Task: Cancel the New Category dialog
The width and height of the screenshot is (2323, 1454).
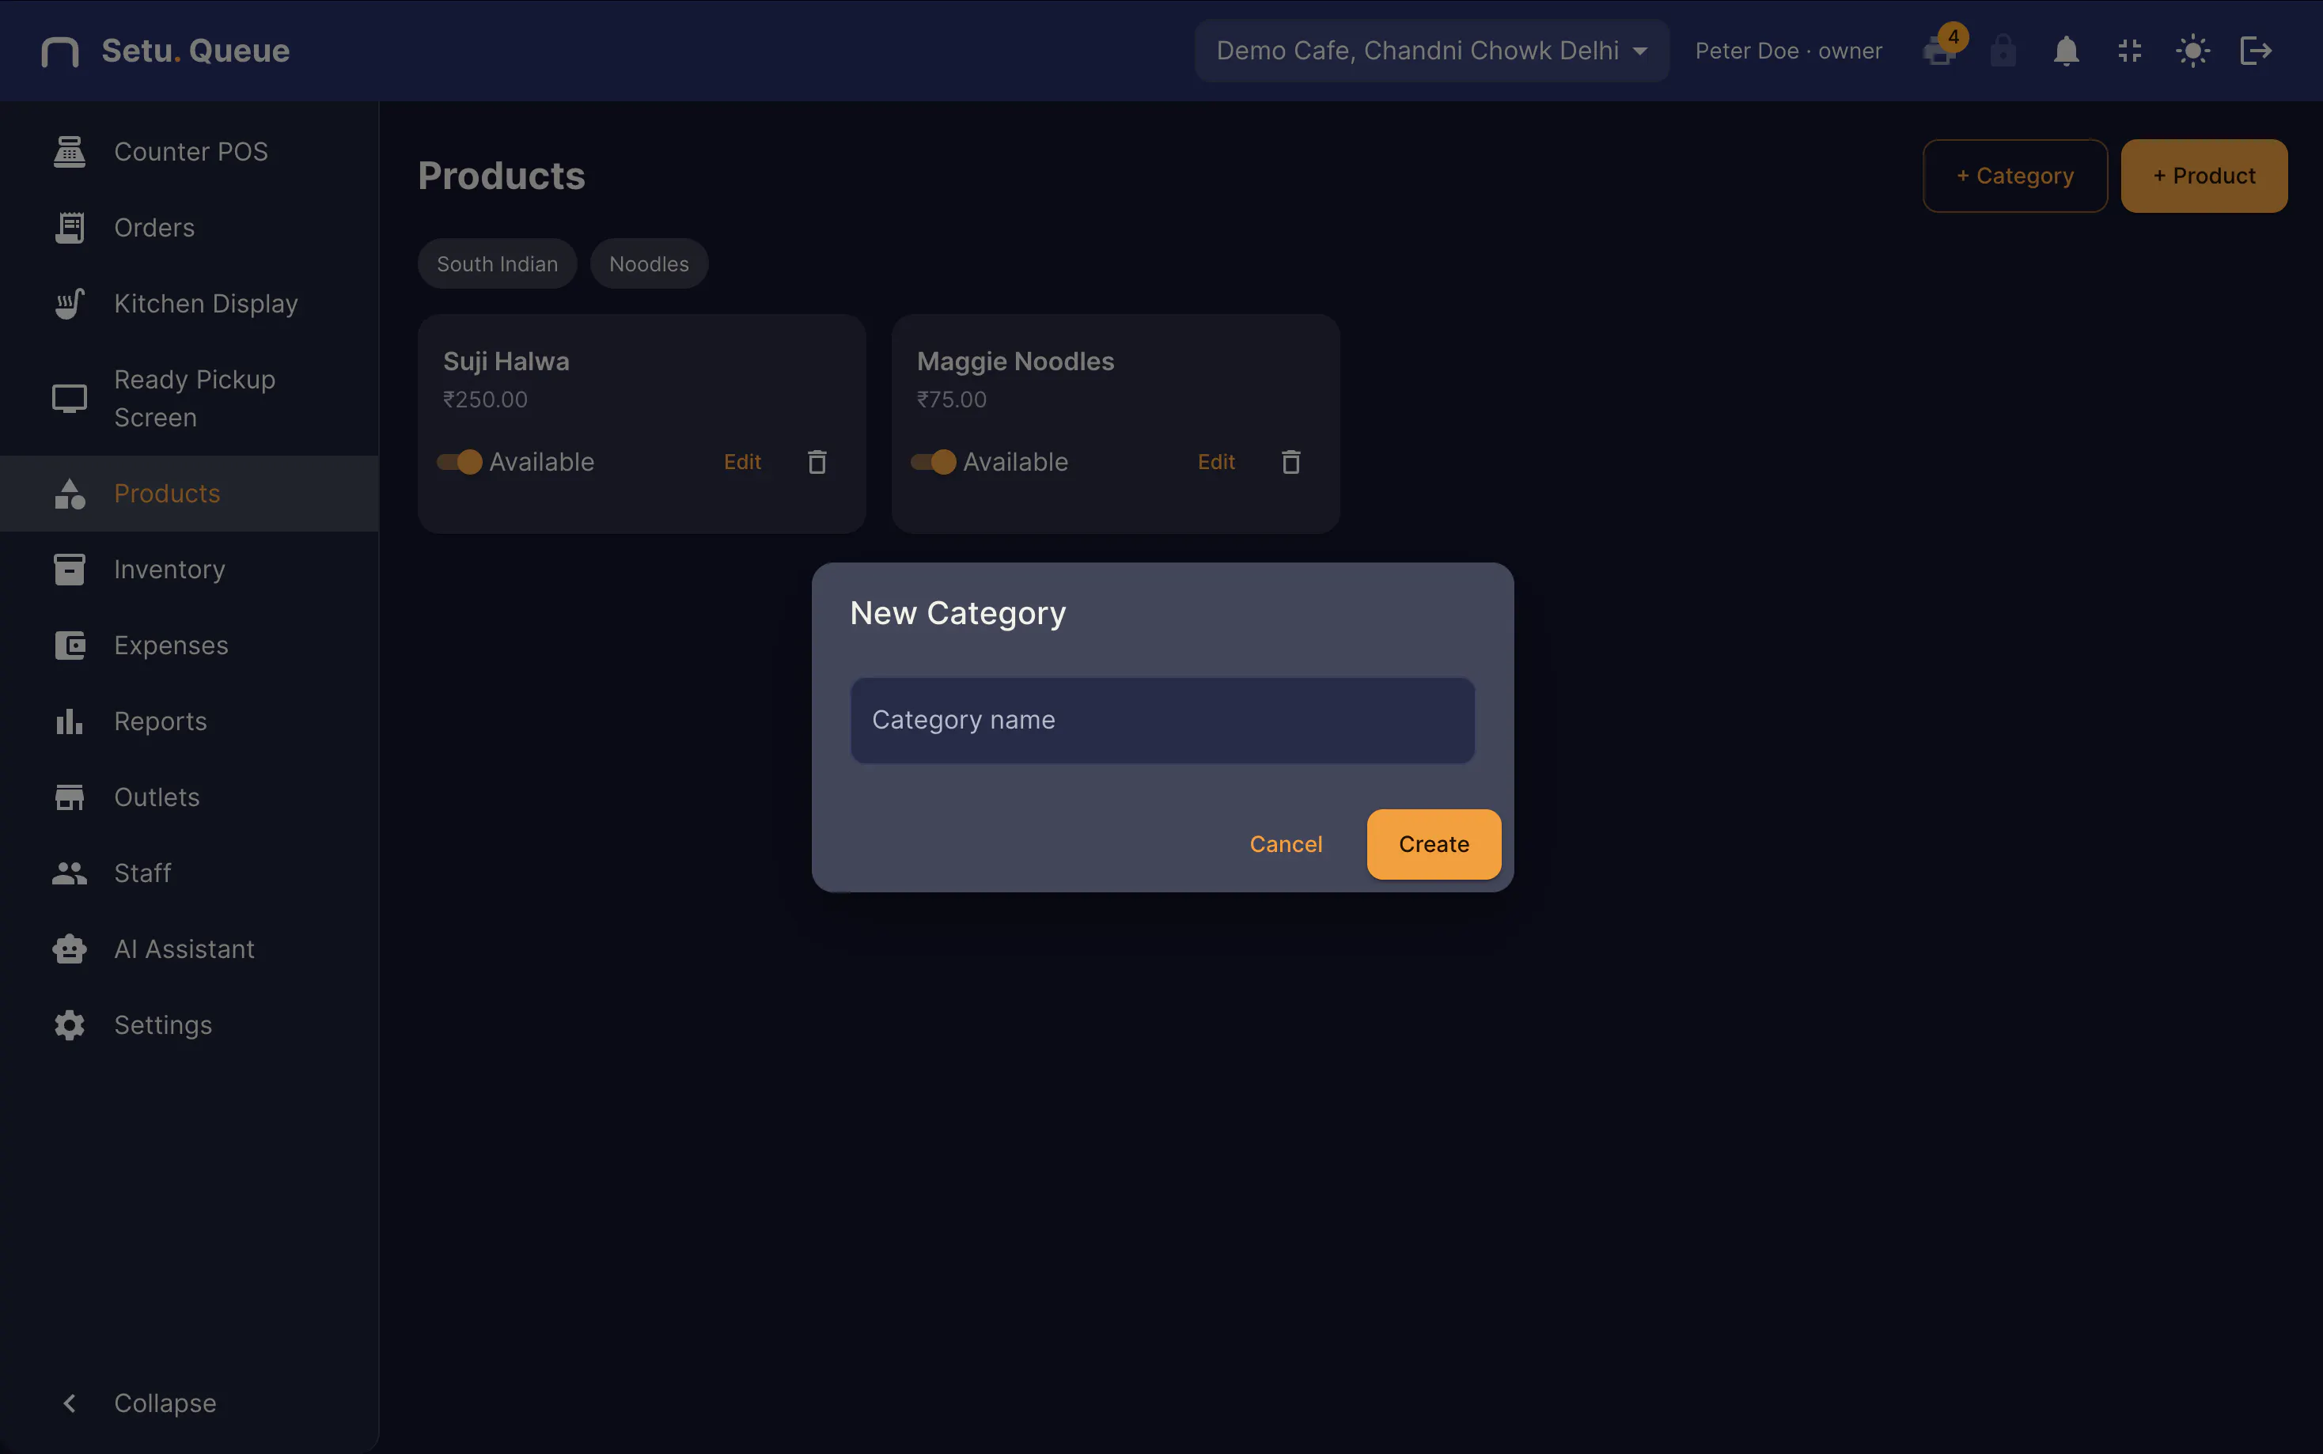Action: pos(1286,843)
